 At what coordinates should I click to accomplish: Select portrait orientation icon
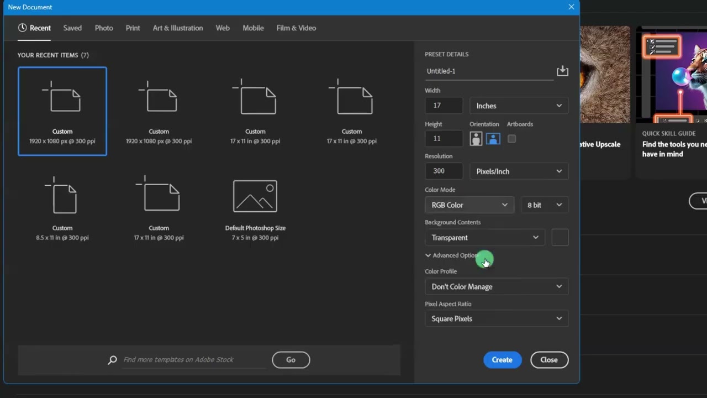tap(476, 139)
